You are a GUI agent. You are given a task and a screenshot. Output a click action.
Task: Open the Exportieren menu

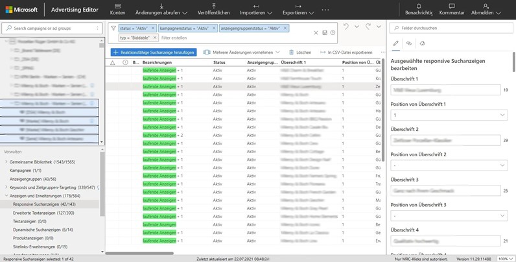(298, 10)
